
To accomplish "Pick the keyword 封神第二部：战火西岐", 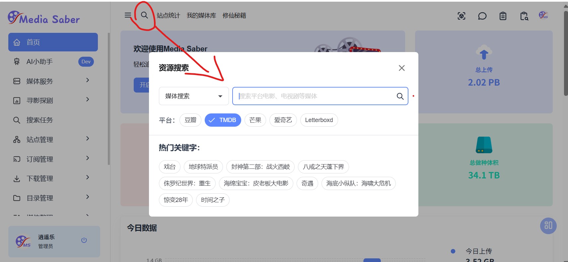I will tap(260, 167).
